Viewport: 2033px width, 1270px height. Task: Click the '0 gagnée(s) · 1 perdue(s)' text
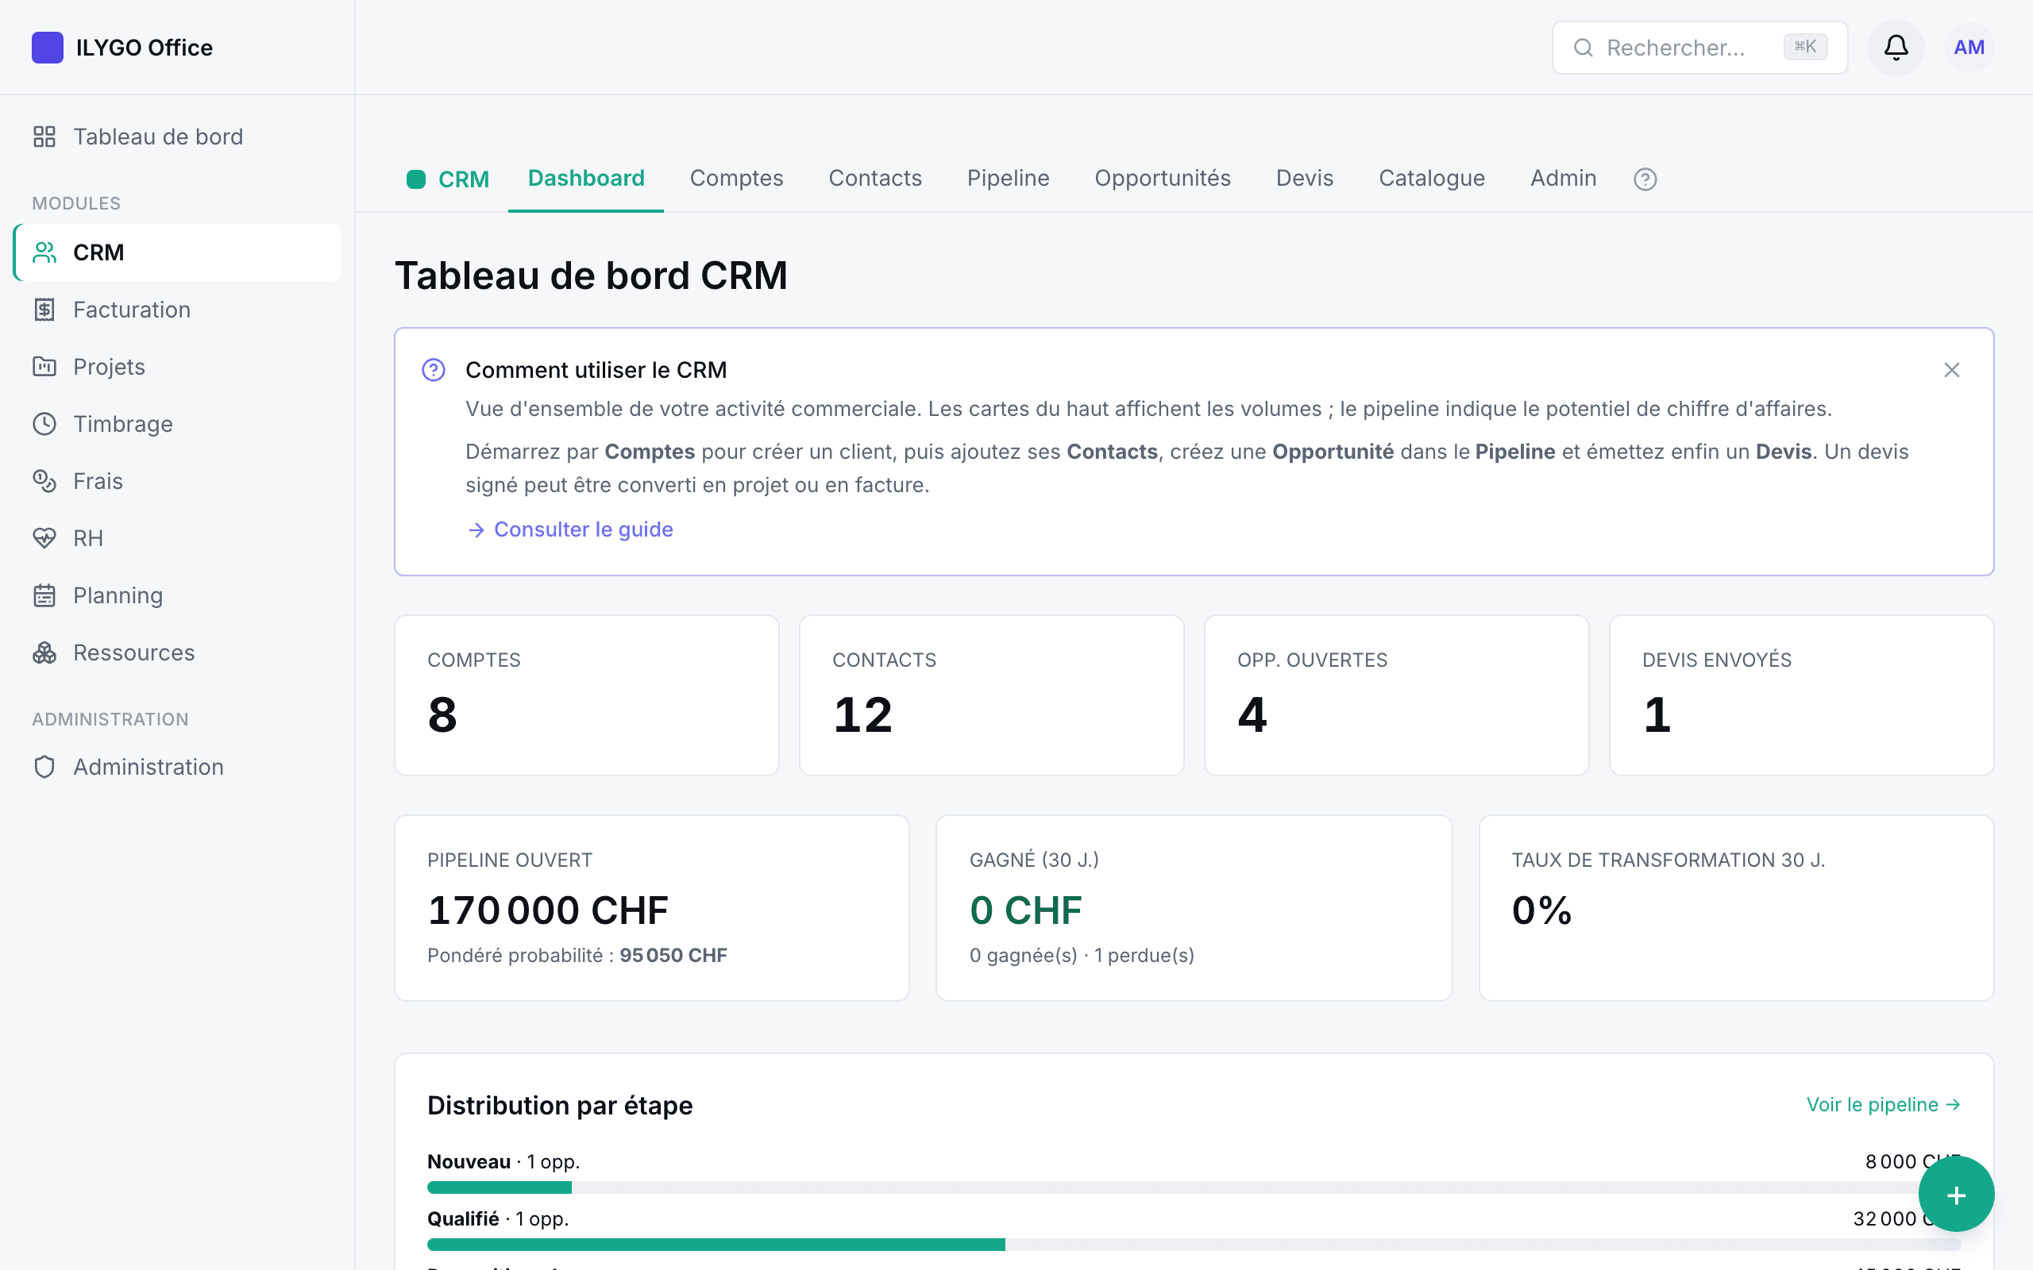(x=1081, y=955)
